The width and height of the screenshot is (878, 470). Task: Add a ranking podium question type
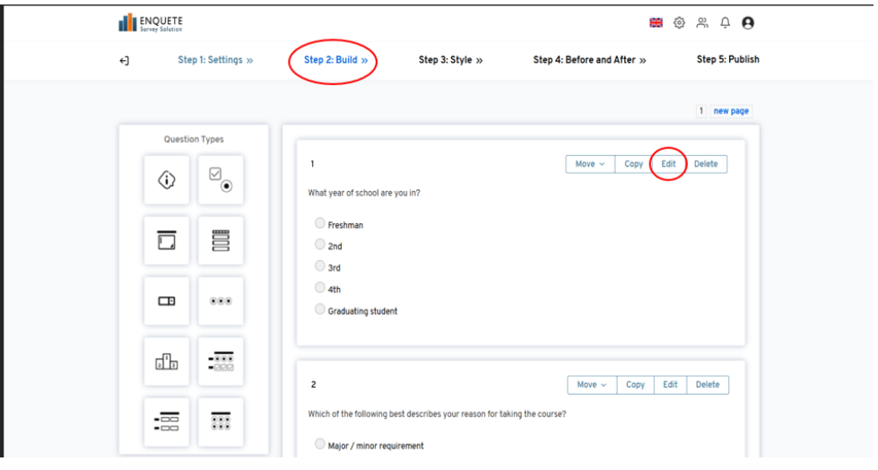(166, 361)
